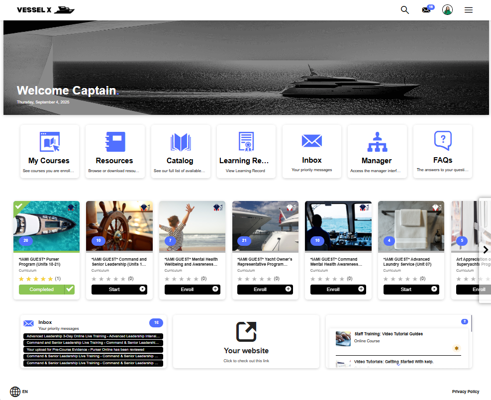
Task: Open Advanced Laundry Service course thumbnail
Action: tap(411, 226)
